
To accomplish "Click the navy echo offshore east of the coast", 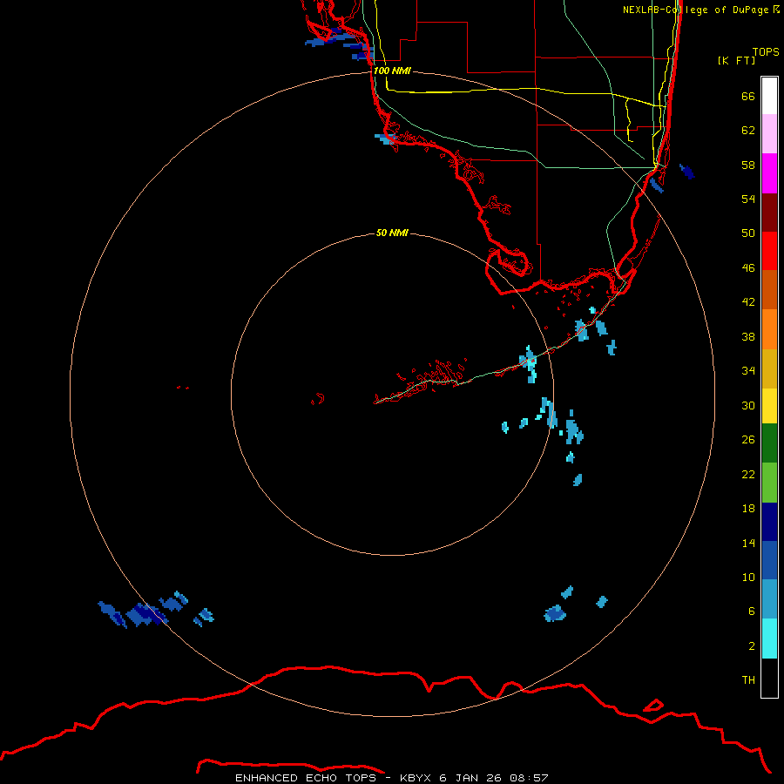I will (687, 172).
